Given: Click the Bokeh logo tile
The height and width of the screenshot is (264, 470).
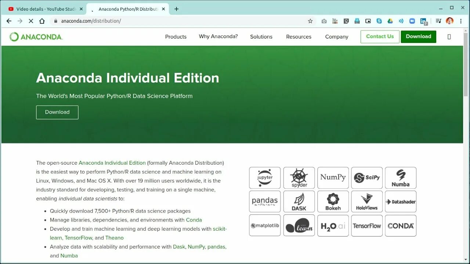Looking at the screenshot, I should click(333, 201).
